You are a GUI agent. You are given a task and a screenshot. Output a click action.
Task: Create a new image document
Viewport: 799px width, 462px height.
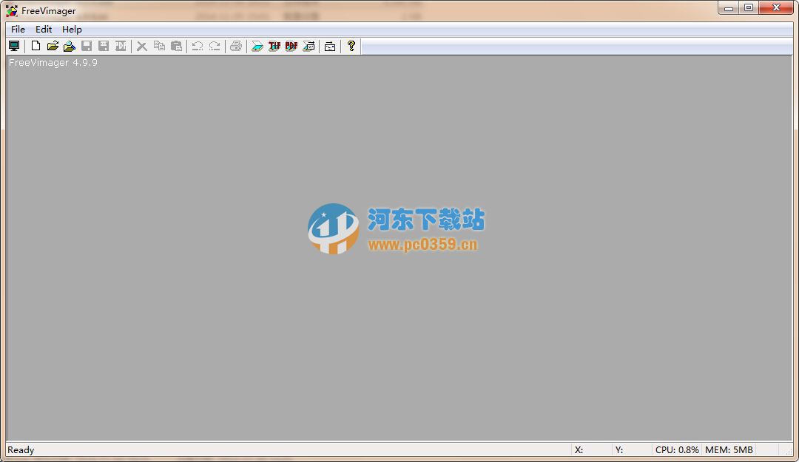[x=36, y=46]
